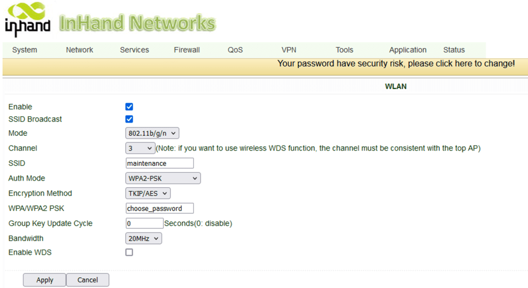Open the VPN menu
The image size is (528, 288).
point(289,50)
